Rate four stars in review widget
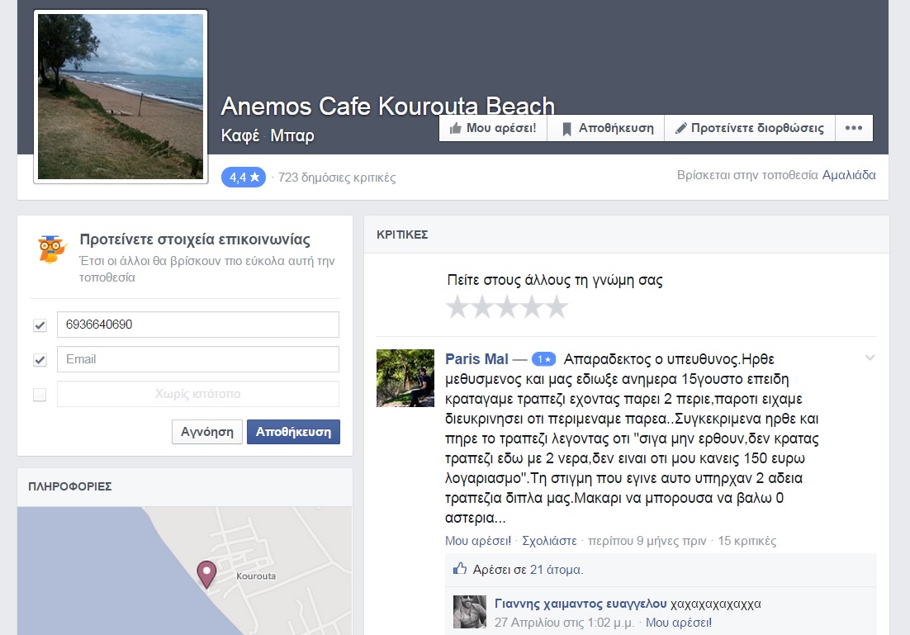Screen dimensions: 910x635 coord(532,307)
